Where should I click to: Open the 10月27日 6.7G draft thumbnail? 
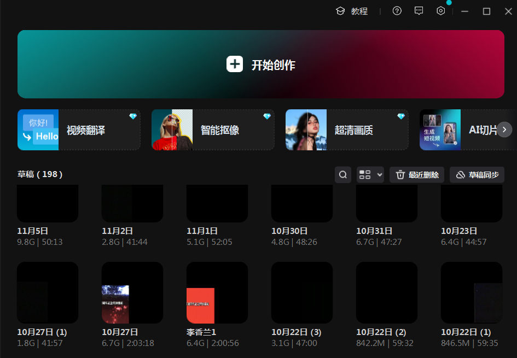coord(132,293)
